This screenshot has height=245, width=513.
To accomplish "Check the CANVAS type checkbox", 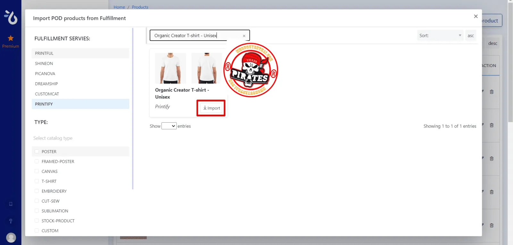I will tap(37, 171).
